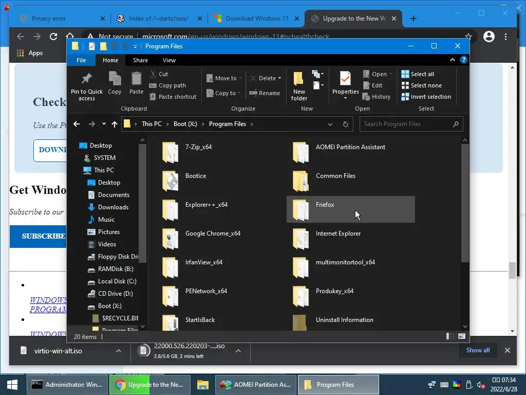Switch to the View ribbon tab

tap(169, 60)
